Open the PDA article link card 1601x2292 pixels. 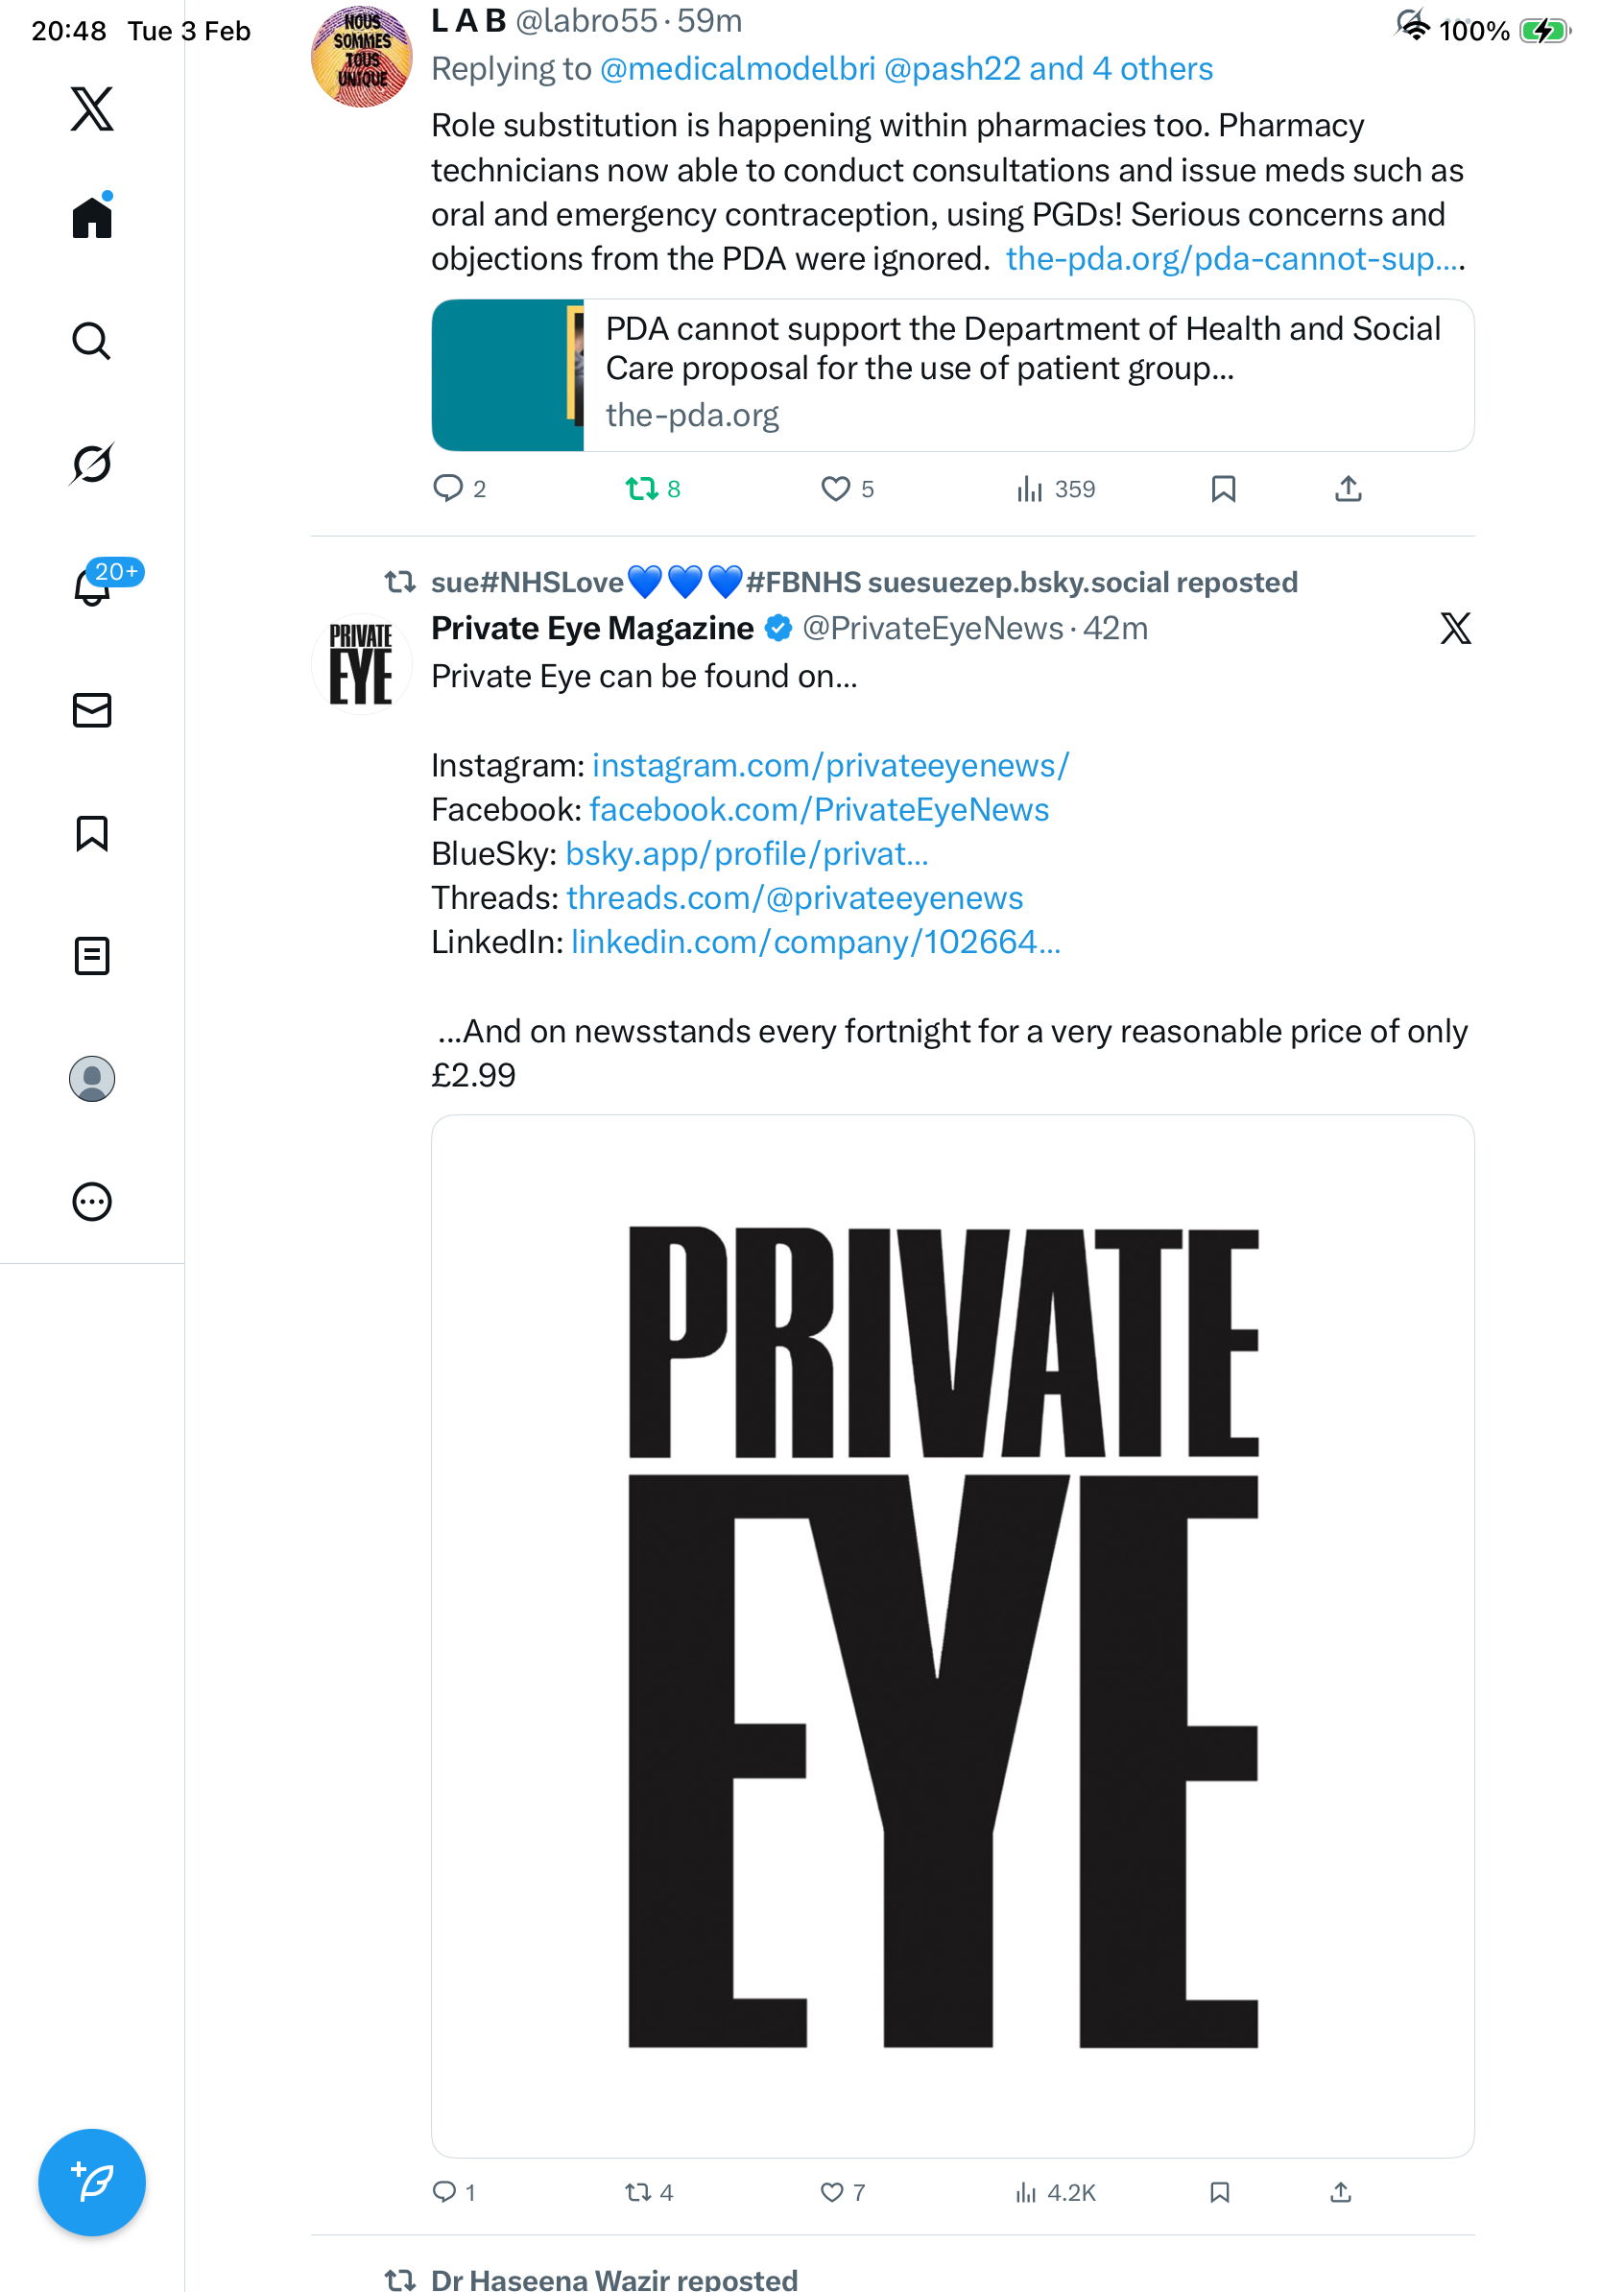pos(952,375)
